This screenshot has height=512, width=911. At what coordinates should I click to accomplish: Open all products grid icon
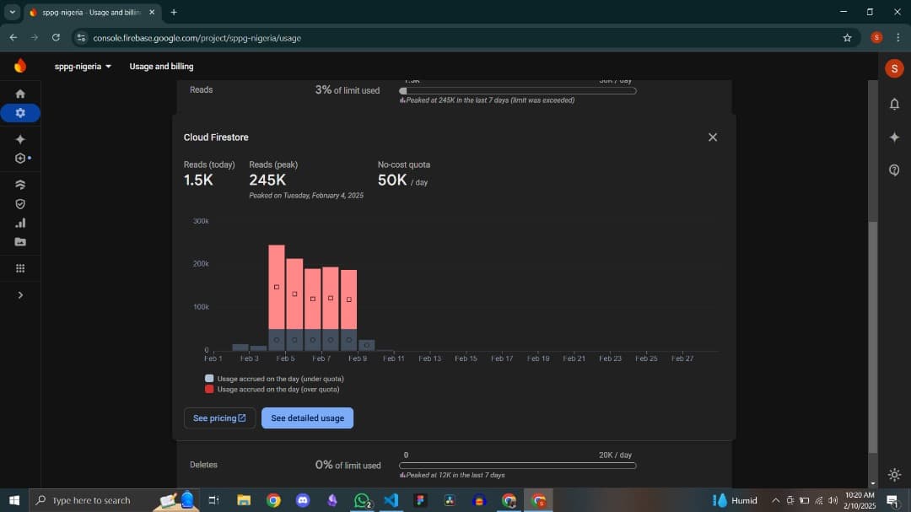pyautogui.click(x=20, y=268)
